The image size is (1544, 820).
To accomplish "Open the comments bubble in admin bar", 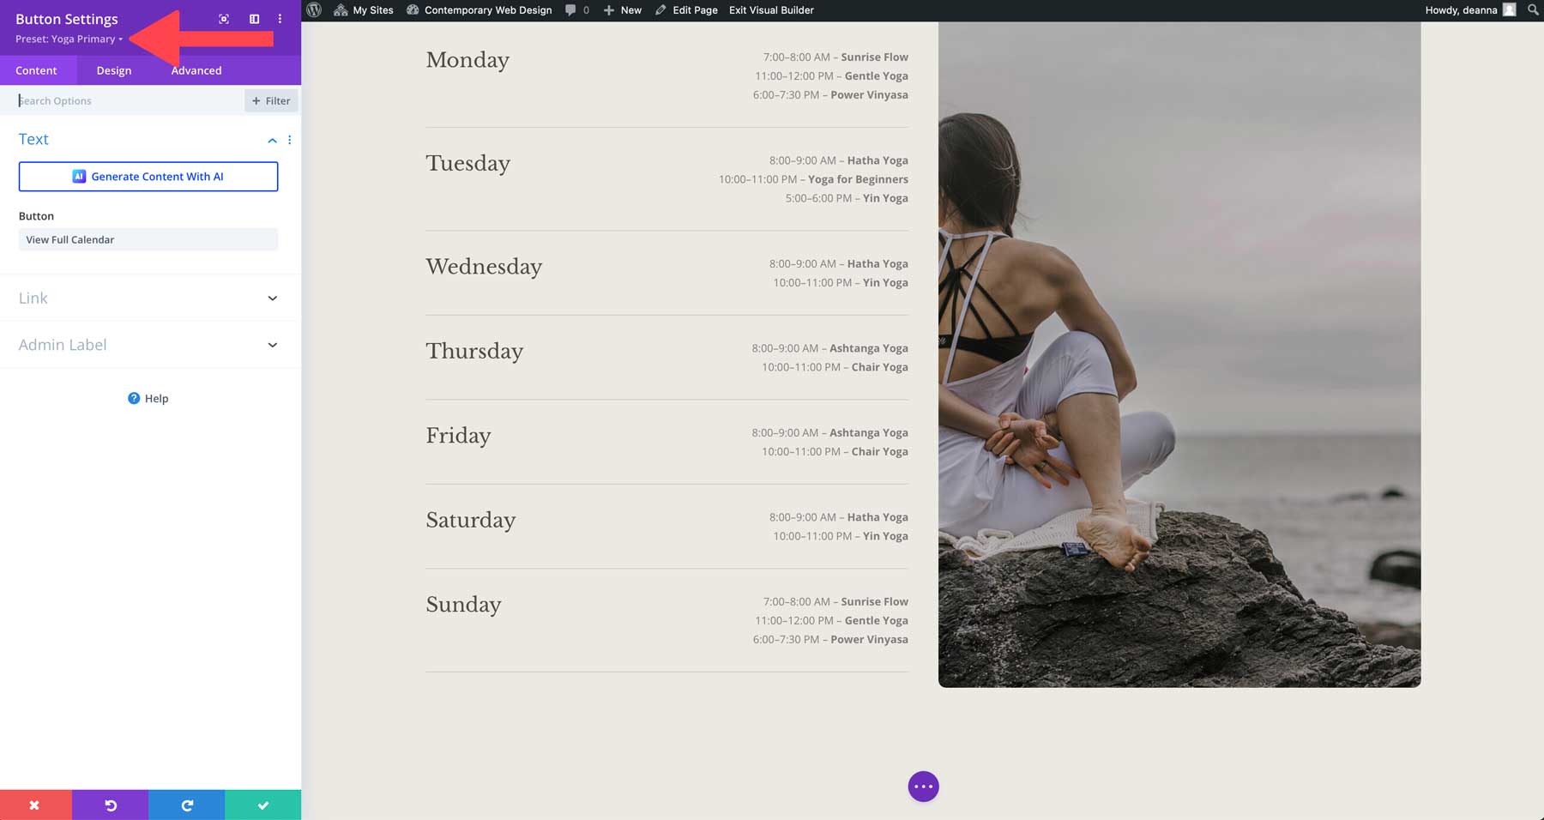I will coord(573,9).
